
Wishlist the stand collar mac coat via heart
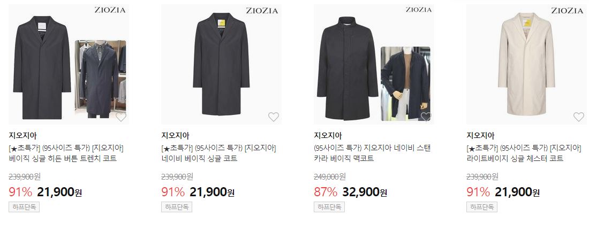(426, 117)
